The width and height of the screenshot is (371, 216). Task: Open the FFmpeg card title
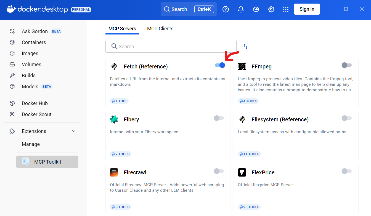pos(262,66)
